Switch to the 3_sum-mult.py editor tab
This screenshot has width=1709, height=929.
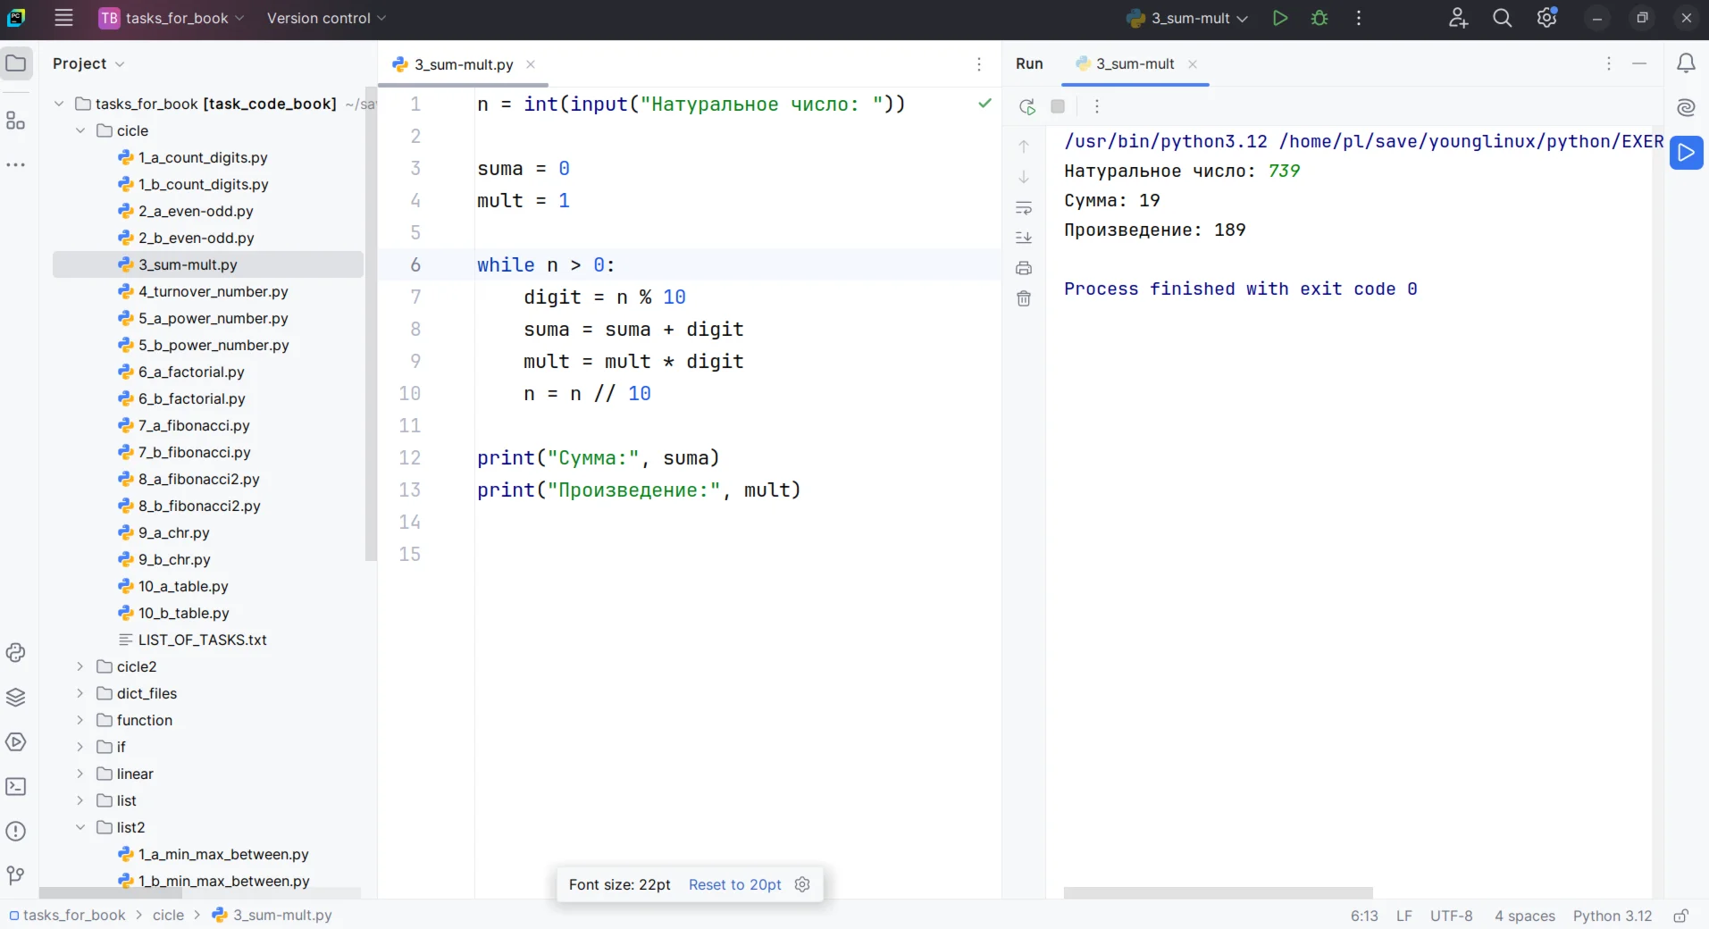[x=463, y=64]
